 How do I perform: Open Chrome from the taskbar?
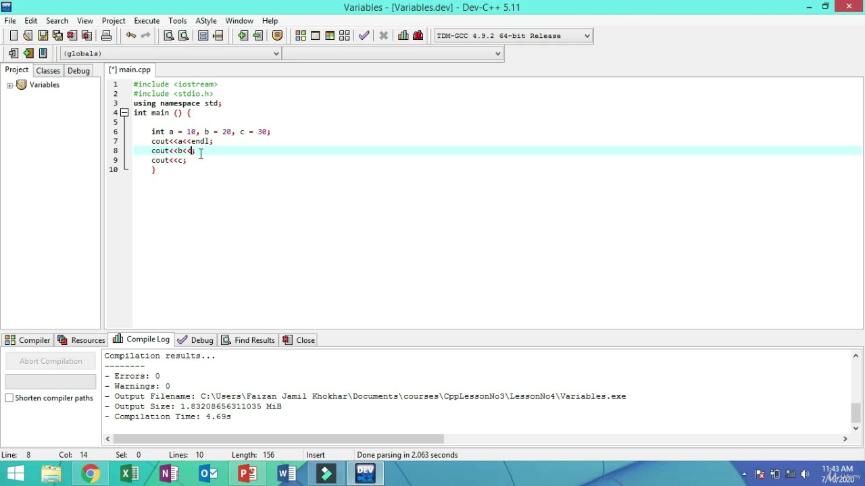pos(90,474)
